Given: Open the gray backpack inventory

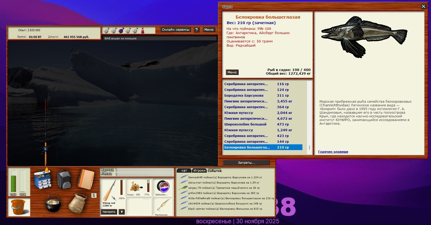Looking at the screenshot, I should click(64, 179).
